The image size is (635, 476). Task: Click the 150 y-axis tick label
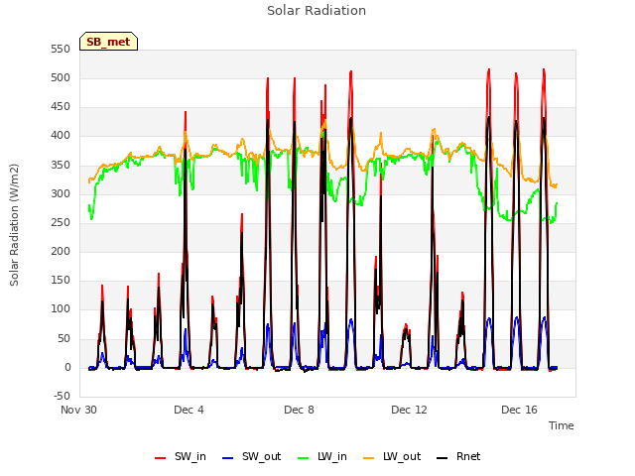[x=61, y=280]
